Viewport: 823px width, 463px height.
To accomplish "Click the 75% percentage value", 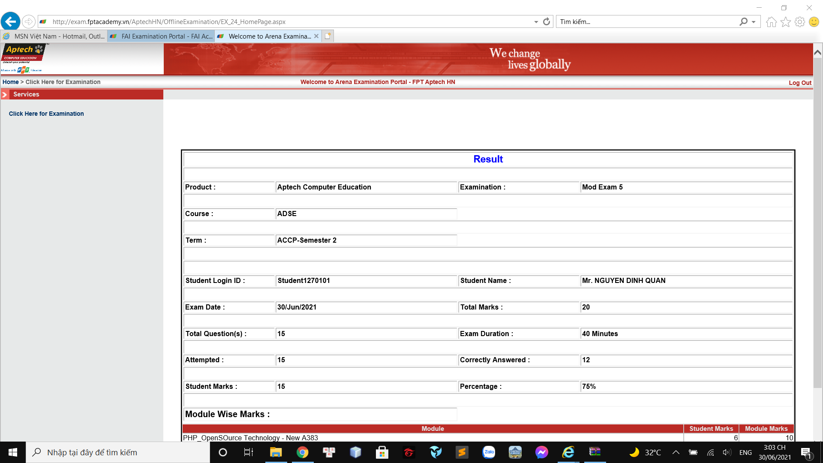I will (589, 386).
